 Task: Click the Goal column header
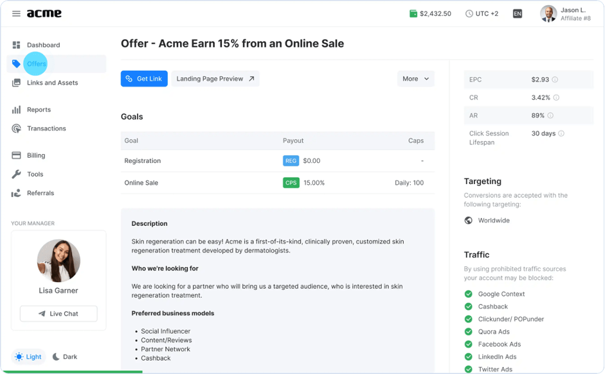(x=131, y=141)
